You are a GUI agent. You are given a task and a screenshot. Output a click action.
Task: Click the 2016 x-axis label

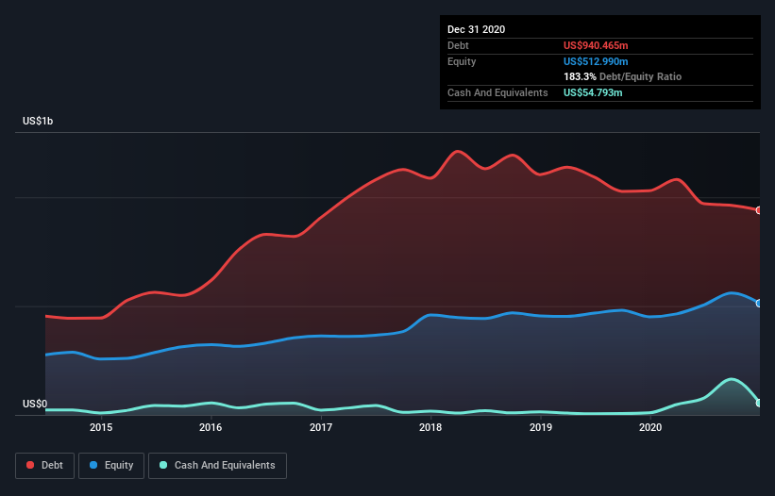(x=211, y=427)
